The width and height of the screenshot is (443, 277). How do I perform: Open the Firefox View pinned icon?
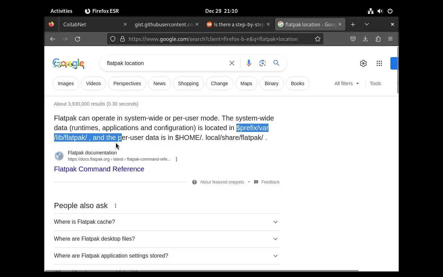point(51,24)
